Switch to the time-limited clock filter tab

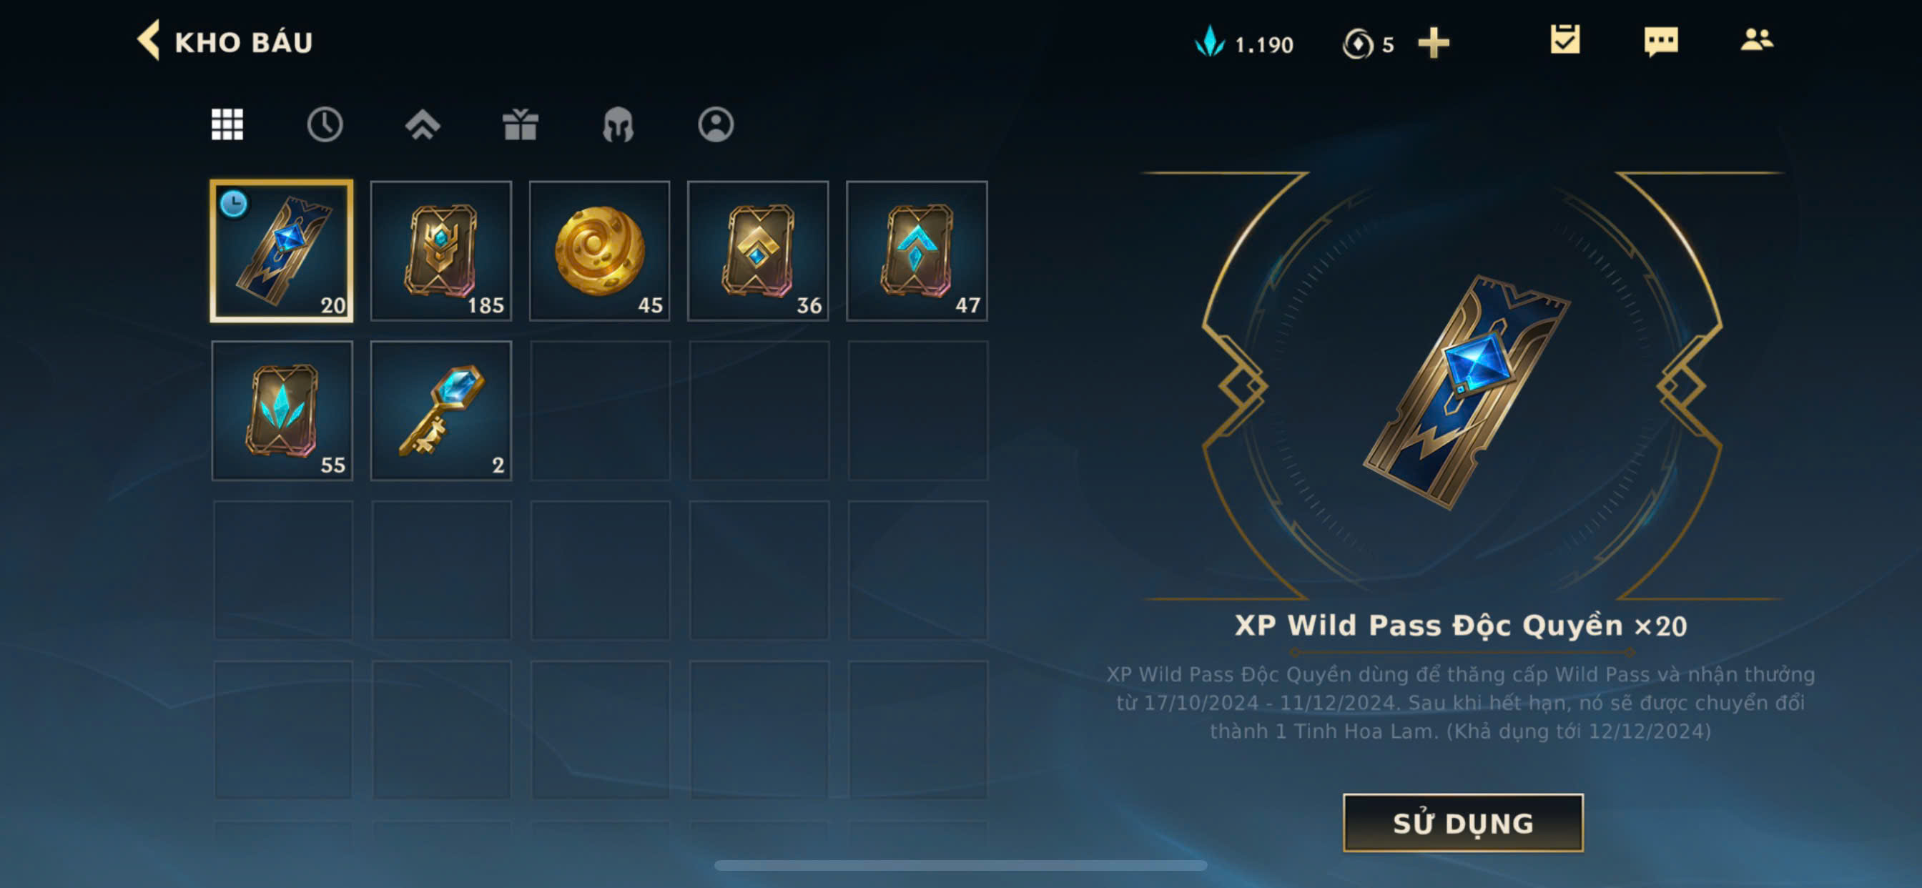pyautogui.click(x=325, y=124)
